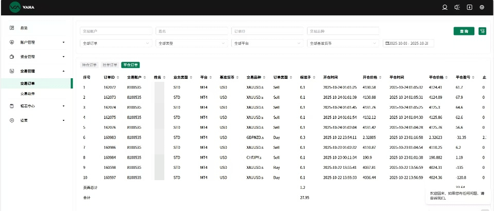Click the speaker announcement icon
The width and height of the screenshot is (494, 211).
pos(457,7)
